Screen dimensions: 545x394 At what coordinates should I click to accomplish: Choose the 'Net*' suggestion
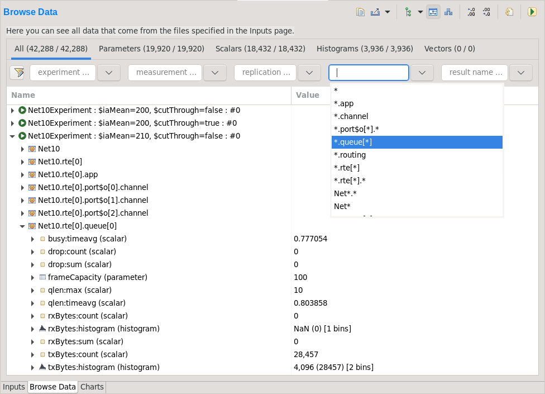point(417,206)
